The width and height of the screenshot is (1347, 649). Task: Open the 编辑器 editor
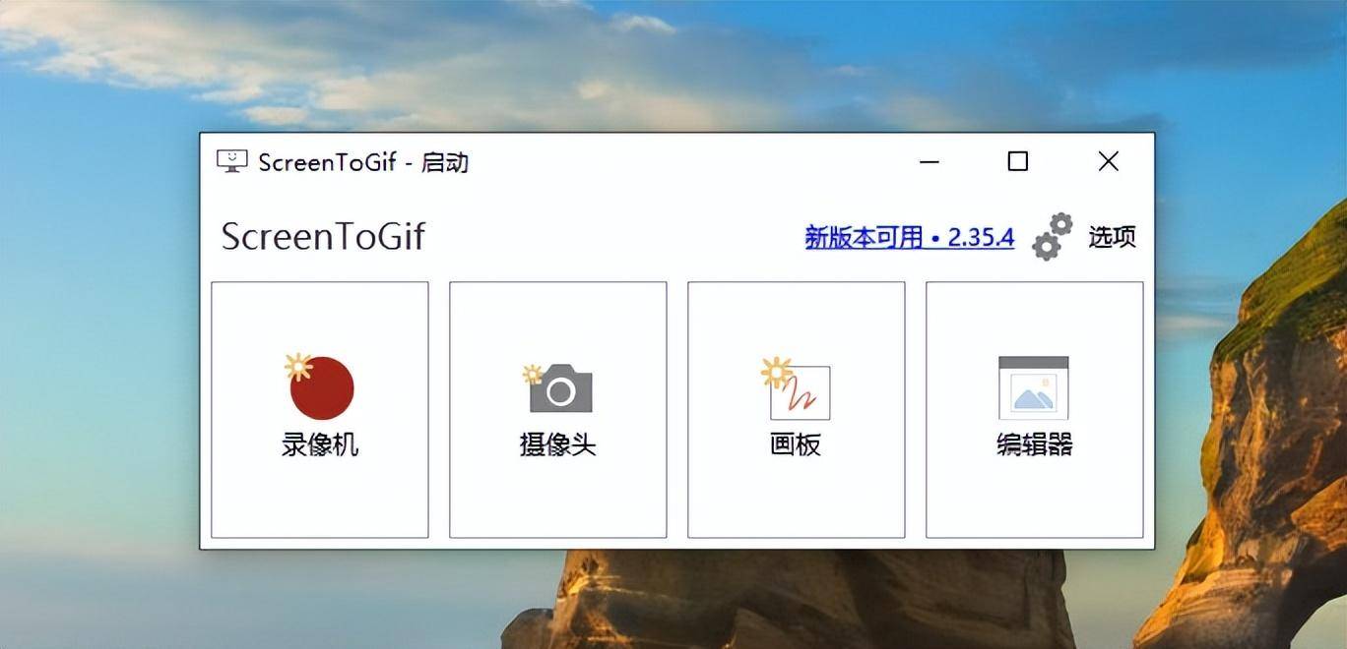coord(1035,410)
